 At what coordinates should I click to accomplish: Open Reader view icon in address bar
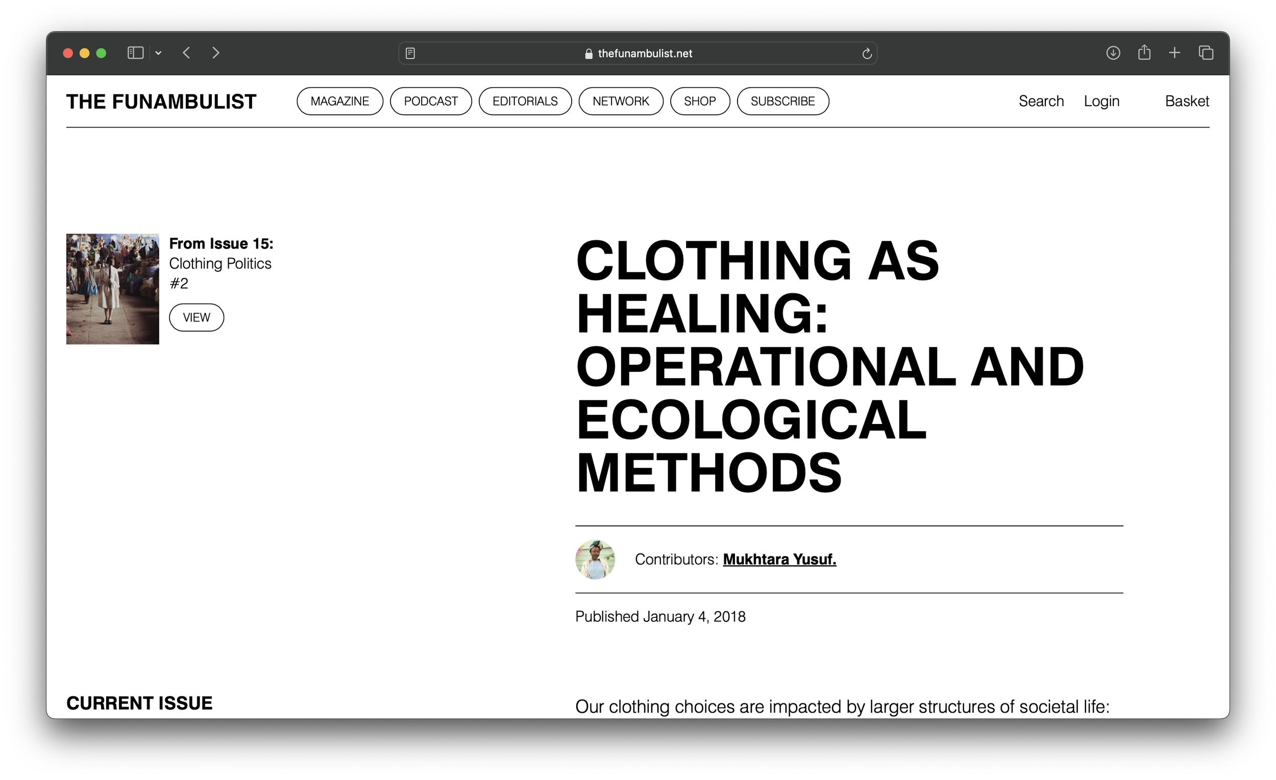coord(410,54)
